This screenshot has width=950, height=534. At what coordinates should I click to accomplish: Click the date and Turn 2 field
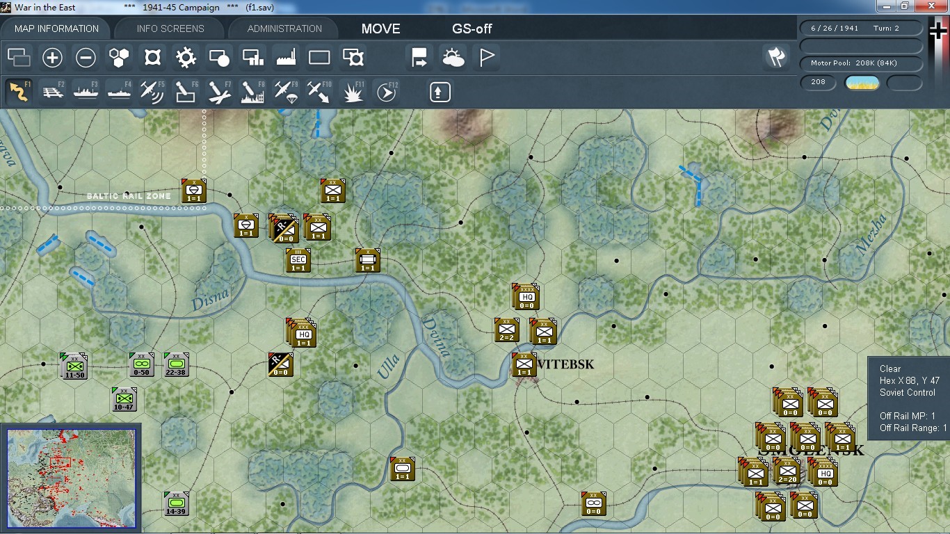click(x=862, y=29)
